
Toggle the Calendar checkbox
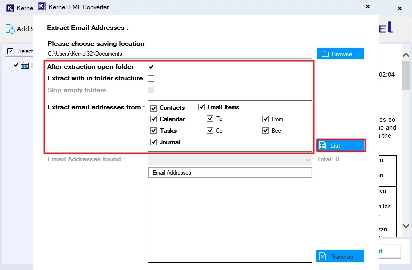point(154,119)
